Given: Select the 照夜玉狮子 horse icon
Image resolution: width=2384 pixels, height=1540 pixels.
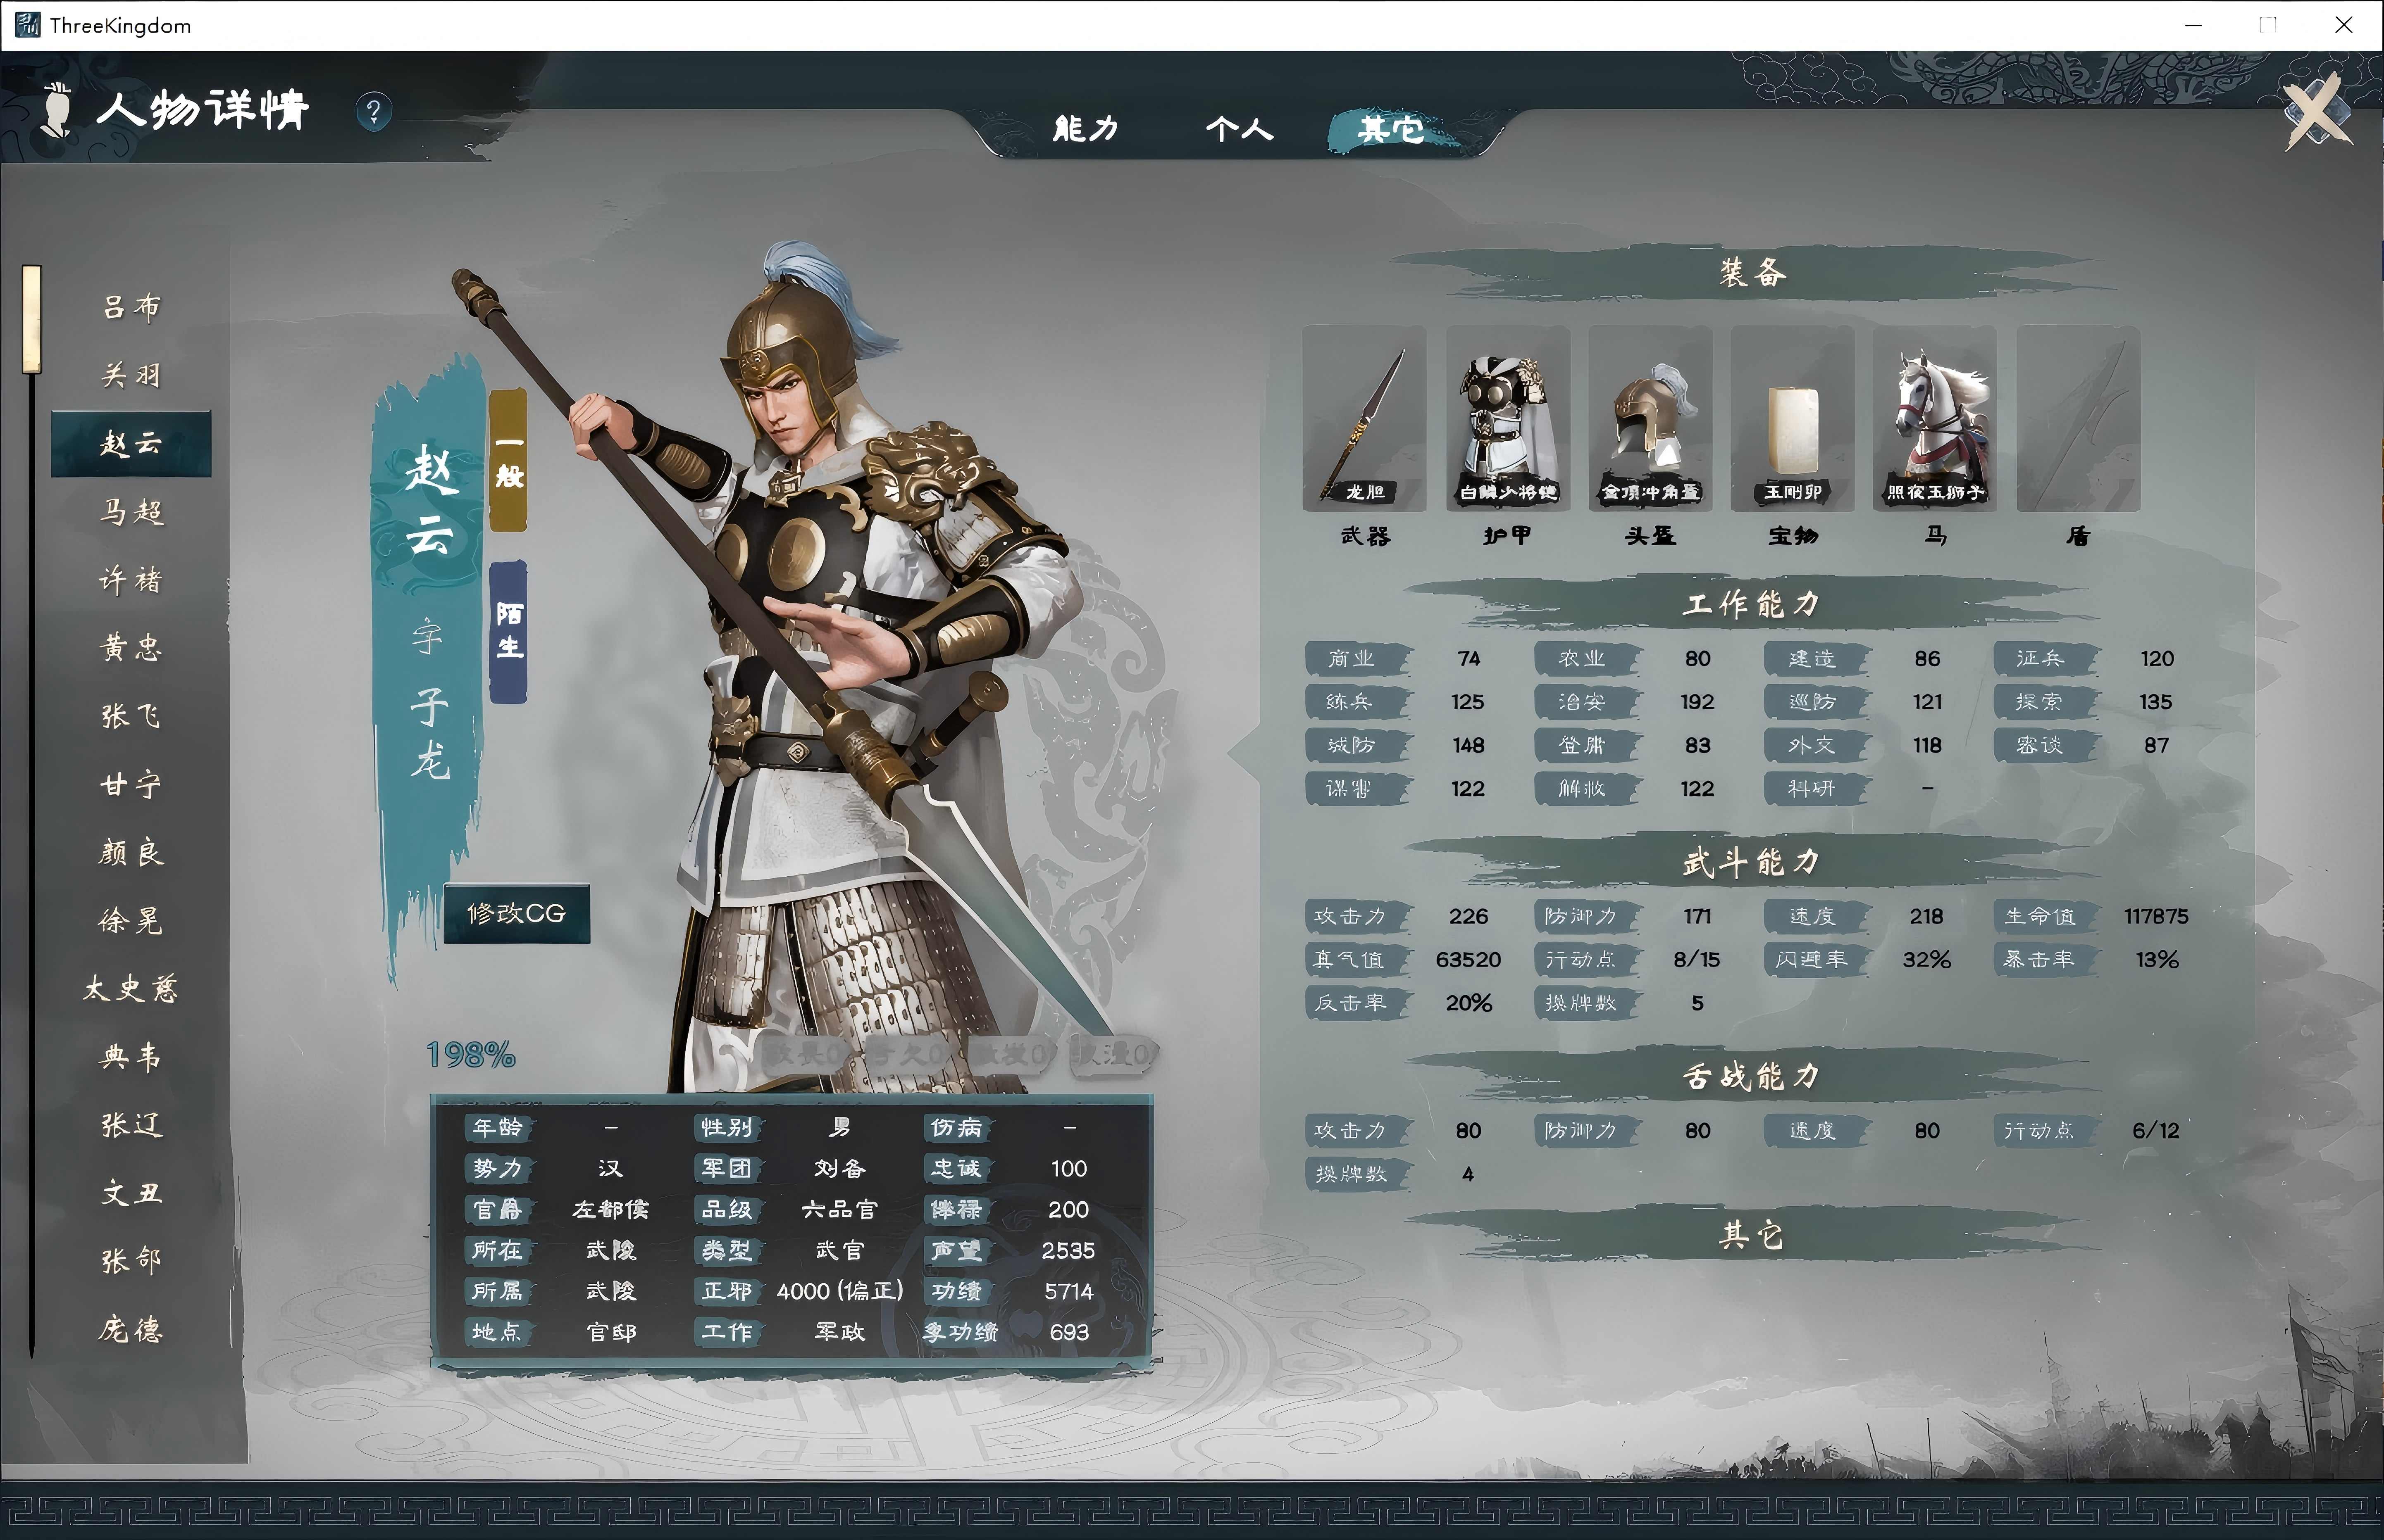Looking at the screenshot, I should [1935, 418].
